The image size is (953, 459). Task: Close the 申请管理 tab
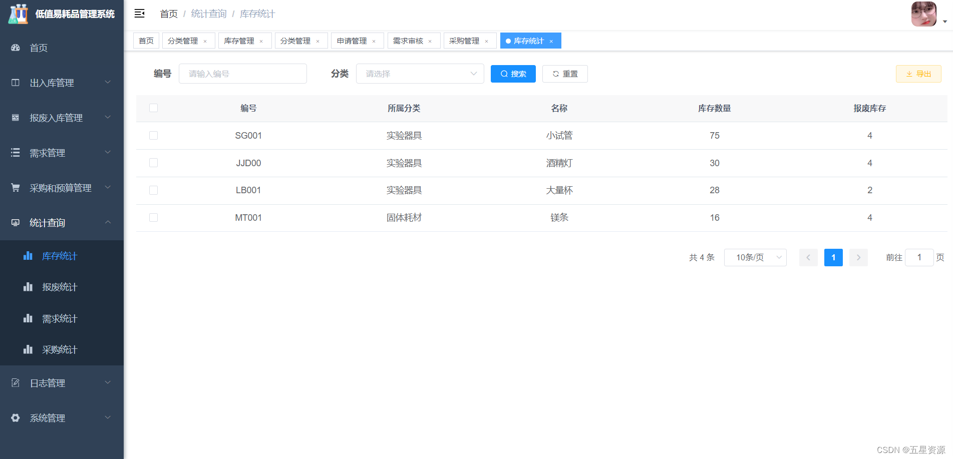coord(374,41)
